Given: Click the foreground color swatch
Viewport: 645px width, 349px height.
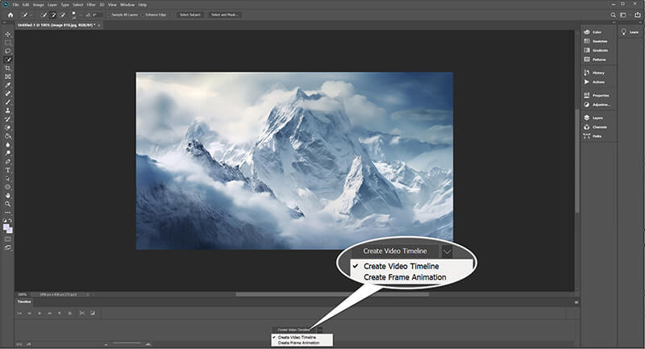Looking at the screenshot, I should tap(6, 226).
